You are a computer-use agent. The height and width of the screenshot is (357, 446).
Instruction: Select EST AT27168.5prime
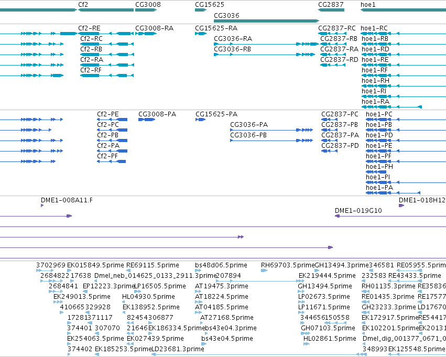(x=227, y=318)
